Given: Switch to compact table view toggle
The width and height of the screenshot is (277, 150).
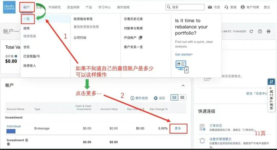Looking at the screenshot, I should (x=182, y=97).
